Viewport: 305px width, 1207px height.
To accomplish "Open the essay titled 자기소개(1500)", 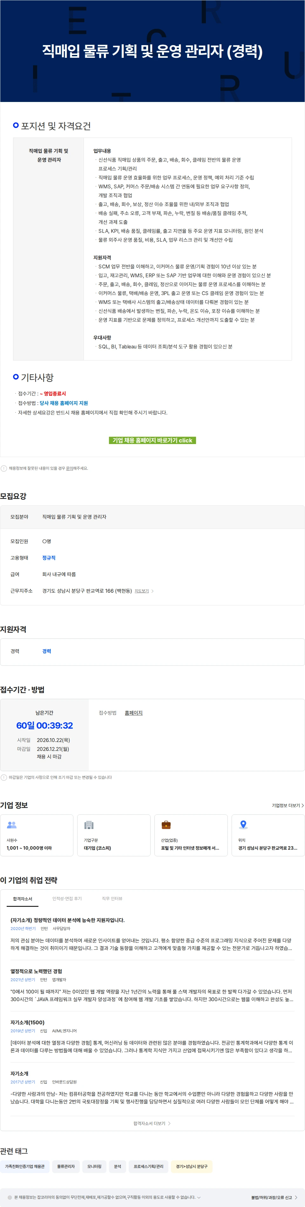I will (27, 1022).
